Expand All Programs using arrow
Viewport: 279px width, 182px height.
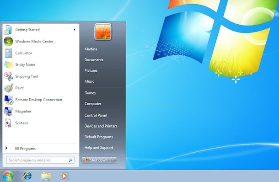(x=6, y=148)
